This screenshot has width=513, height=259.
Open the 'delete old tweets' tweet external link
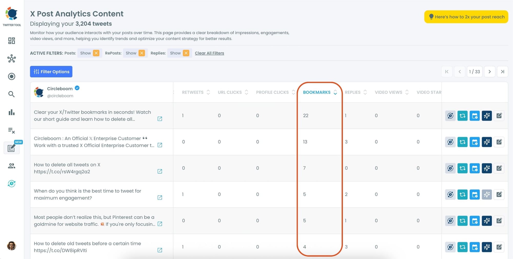point(160,250)
